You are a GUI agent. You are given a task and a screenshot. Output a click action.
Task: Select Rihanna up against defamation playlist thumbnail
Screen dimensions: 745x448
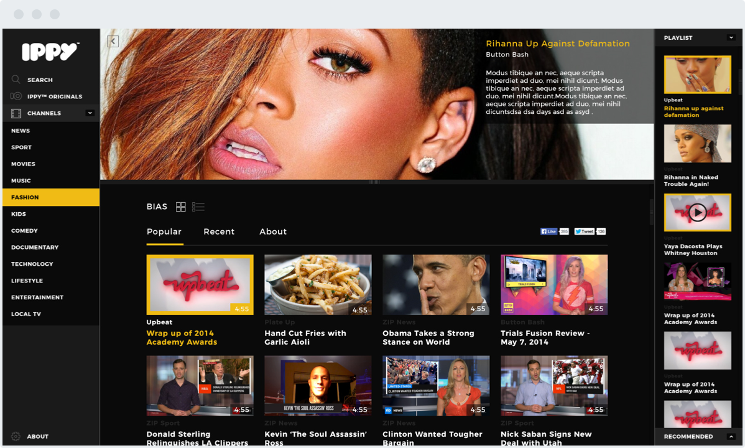pos(698,75)
